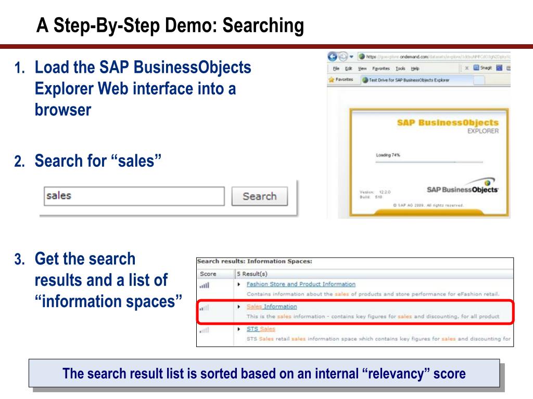Click score bars icon for Sales Information result

click(x=204, y=308)
